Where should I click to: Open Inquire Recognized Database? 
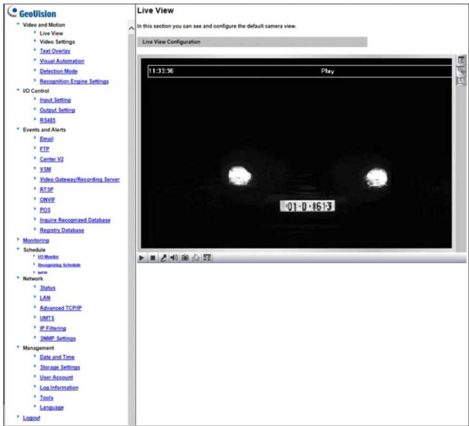pyautogui.click(x=75, y=220)
